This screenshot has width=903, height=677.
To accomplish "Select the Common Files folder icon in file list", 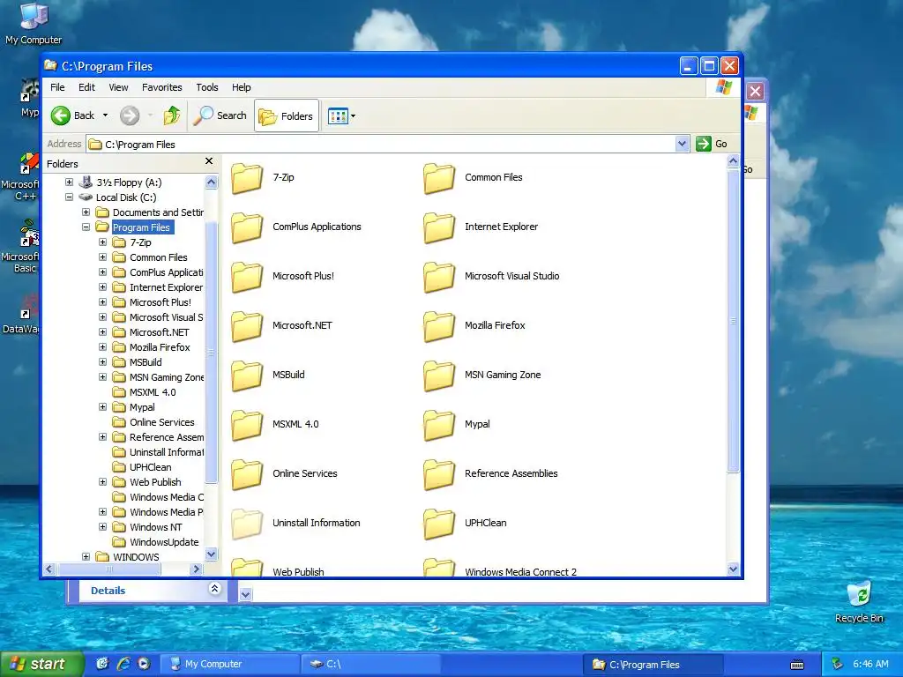I will 439,178.
